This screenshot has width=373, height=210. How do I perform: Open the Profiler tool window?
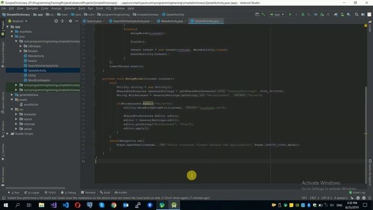pos(121,192)
